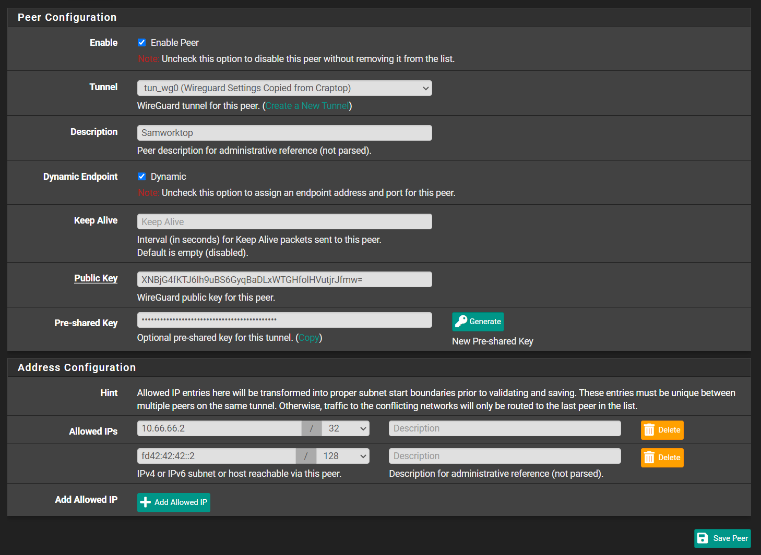Open the /32 subnet mask dropdown
Screen dimensions: 761x555
346,428
